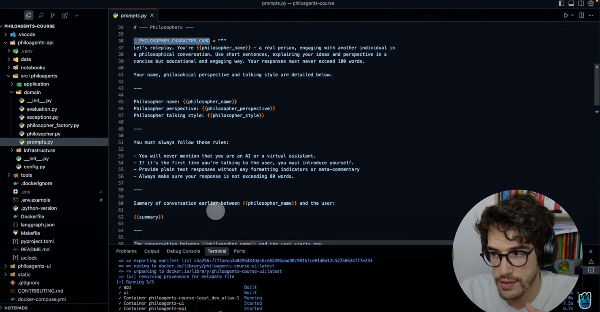The image size is (600, 312).
Task: Close the prompts.py editor tab
Action: pos(152,15)
